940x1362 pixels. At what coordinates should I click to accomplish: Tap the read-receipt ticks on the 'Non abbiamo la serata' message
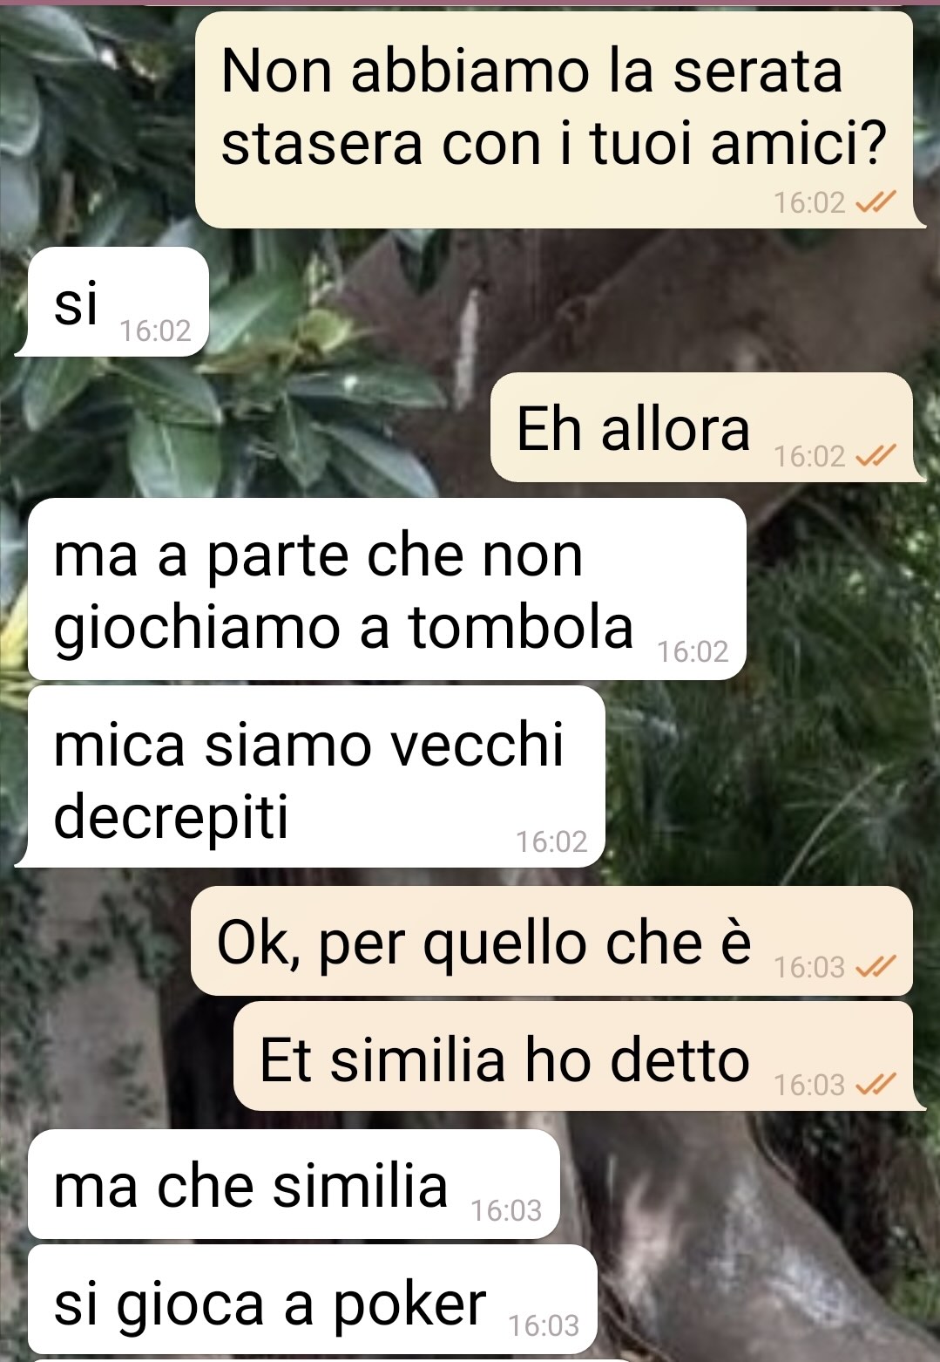[x=876, y=203]
